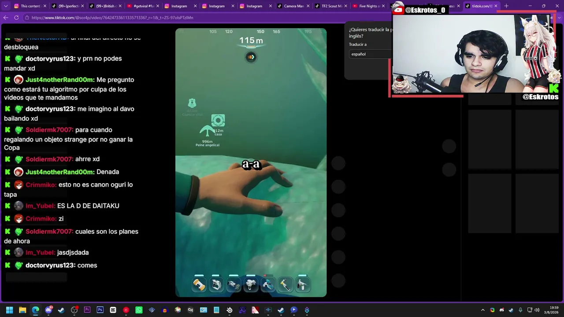The image size is (564, 317).
Task: Click the TikTok video player
Action: (x=251, y=162)
